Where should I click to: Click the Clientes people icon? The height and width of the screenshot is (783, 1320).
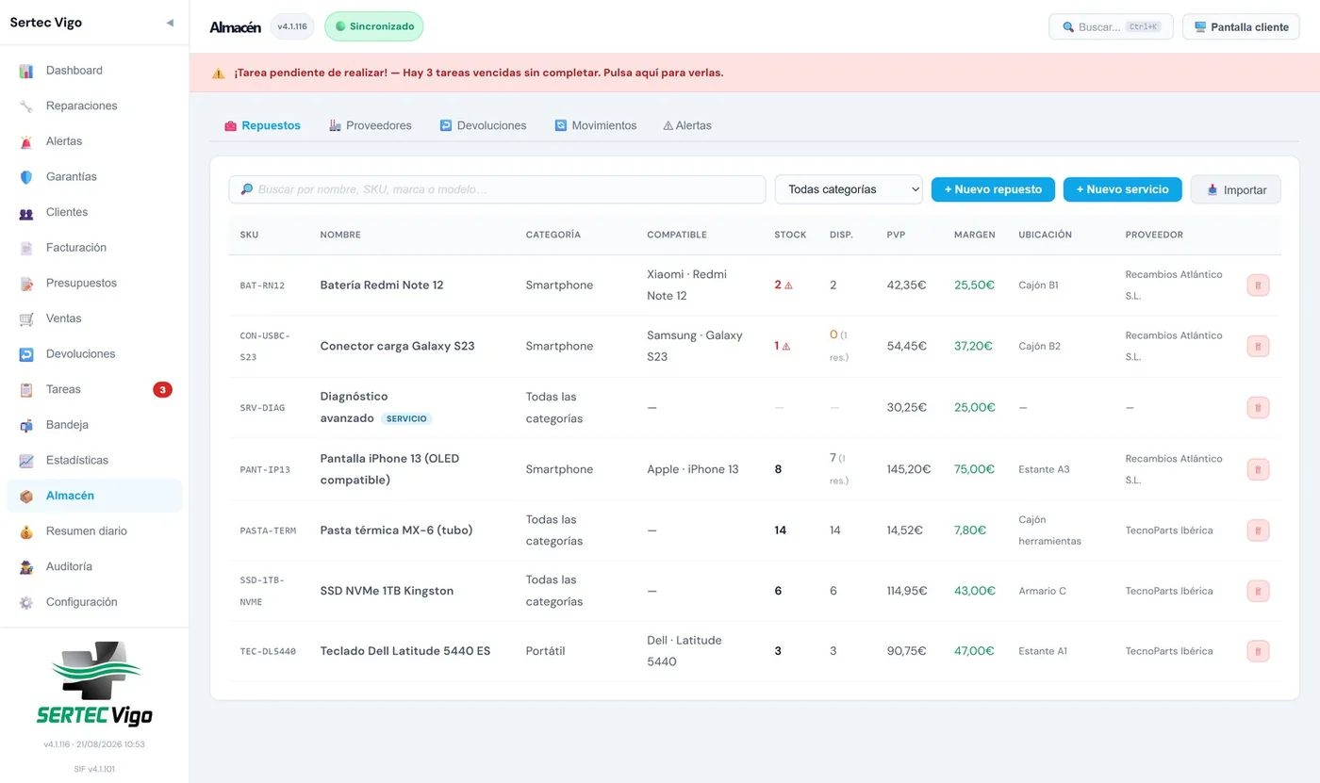[x=26, y=213]
